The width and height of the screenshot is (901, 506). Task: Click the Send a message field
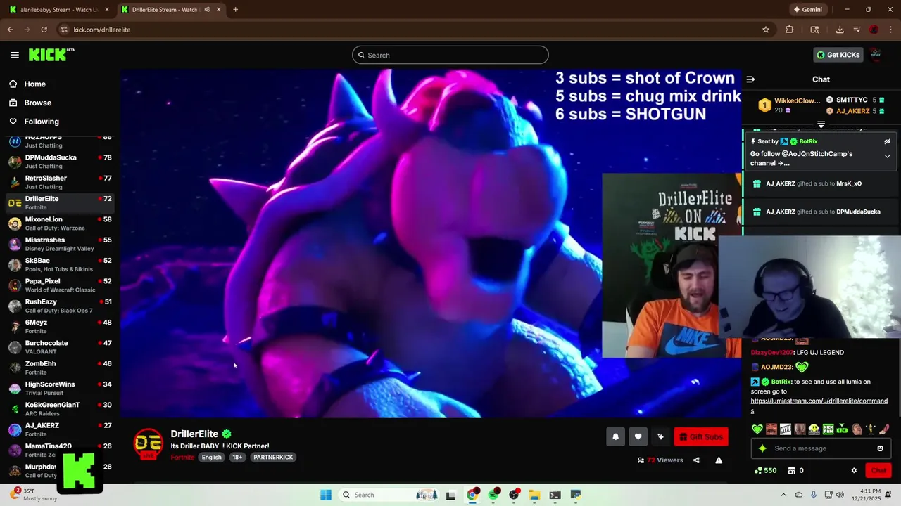pyautogui.click(x=821, y=448)
